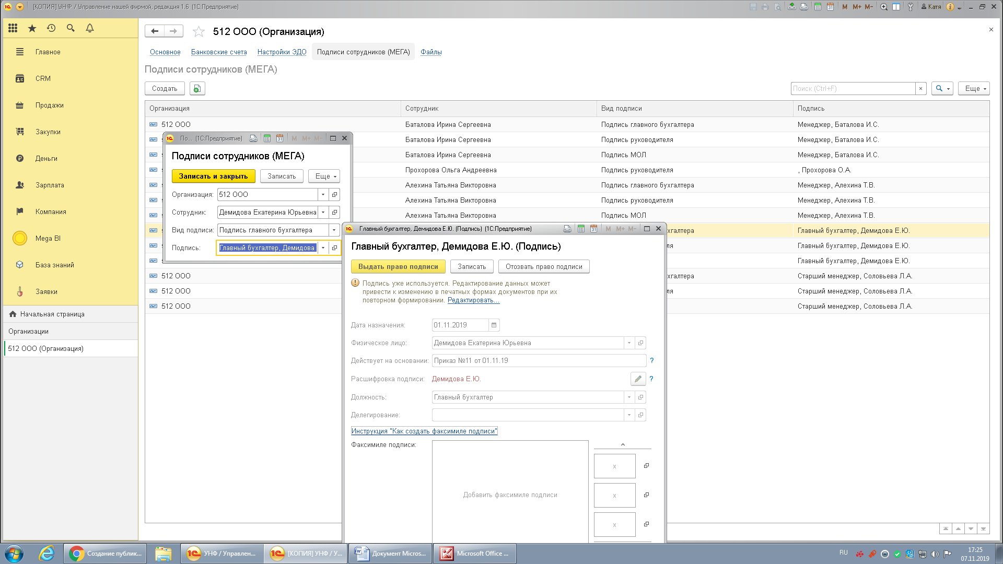Sort by the Сотрудник column header
The width and height of the screenshot is (1003, 564).
tap(498, 108)
